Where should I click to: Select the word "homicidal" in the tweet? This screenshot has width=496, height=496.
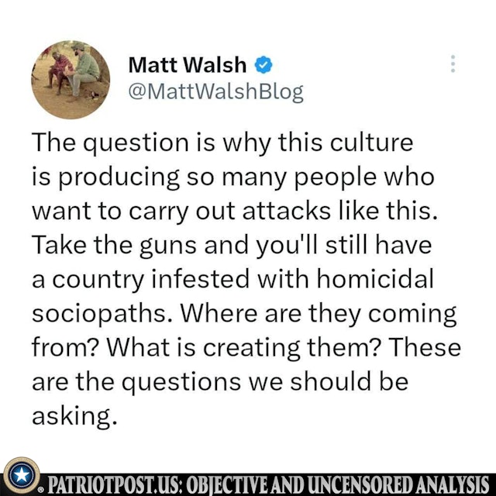click(x=375, y=279)
